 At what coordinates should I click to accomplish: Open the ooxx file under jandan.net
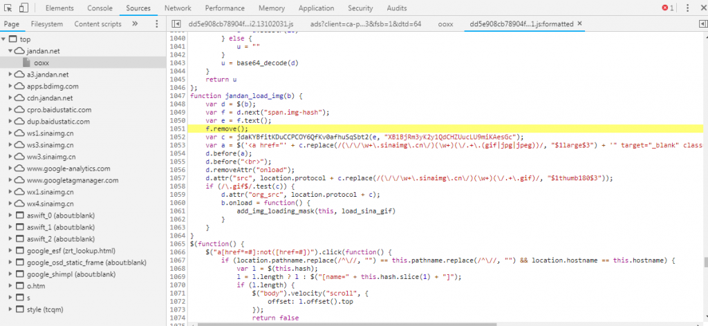tap(40, 63)
